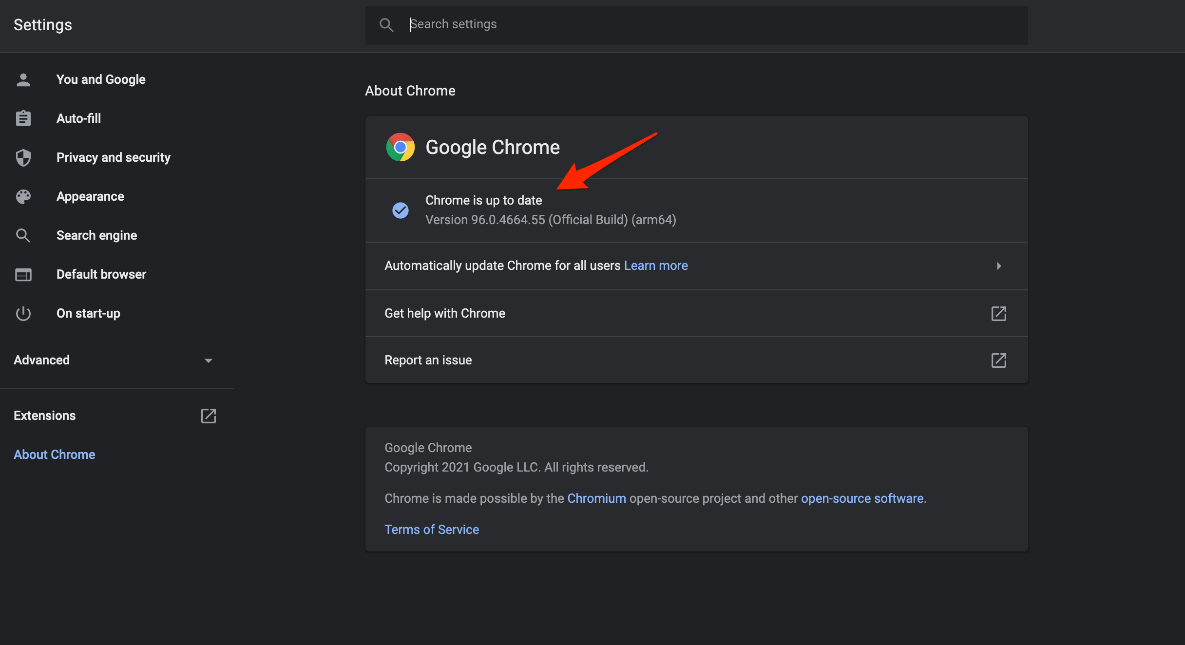Click open-source software hyperlink
The width and height of the screenshot is (1185, 645).
(x=862, y=498)
